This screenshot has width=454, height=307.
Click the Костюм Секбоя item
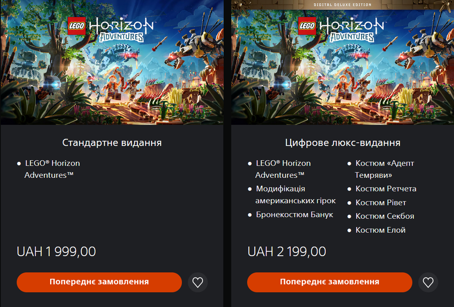point(381,216)
